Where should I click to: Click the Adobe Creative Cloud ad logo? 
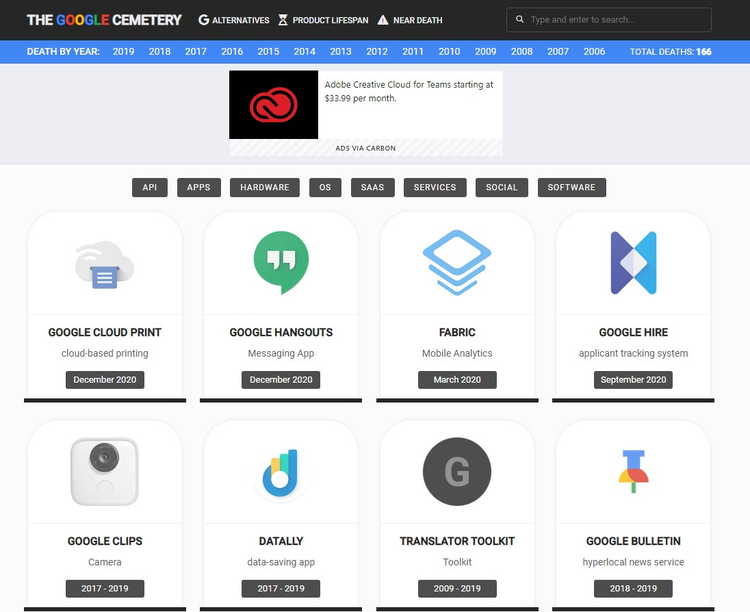pyautogui.click(x=274, y=105)
